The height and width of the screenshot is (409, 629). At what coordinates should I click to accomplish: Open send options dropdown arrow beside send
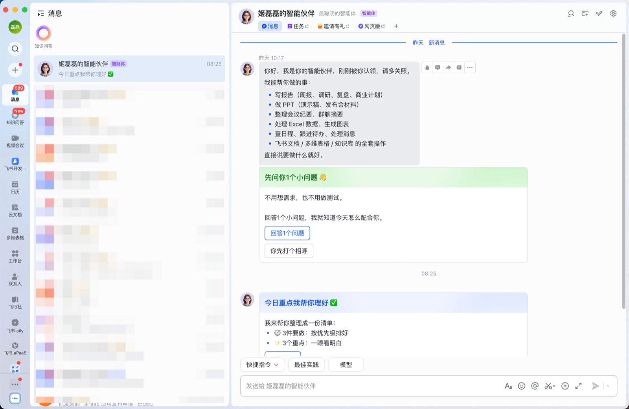pyautogui.click(x=608, y=386)
